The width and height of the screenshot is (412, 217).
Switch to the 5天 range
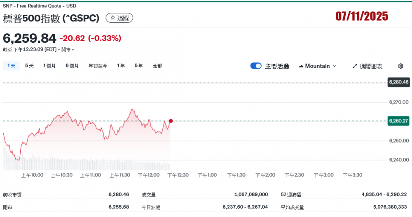[x=30, y=66]
